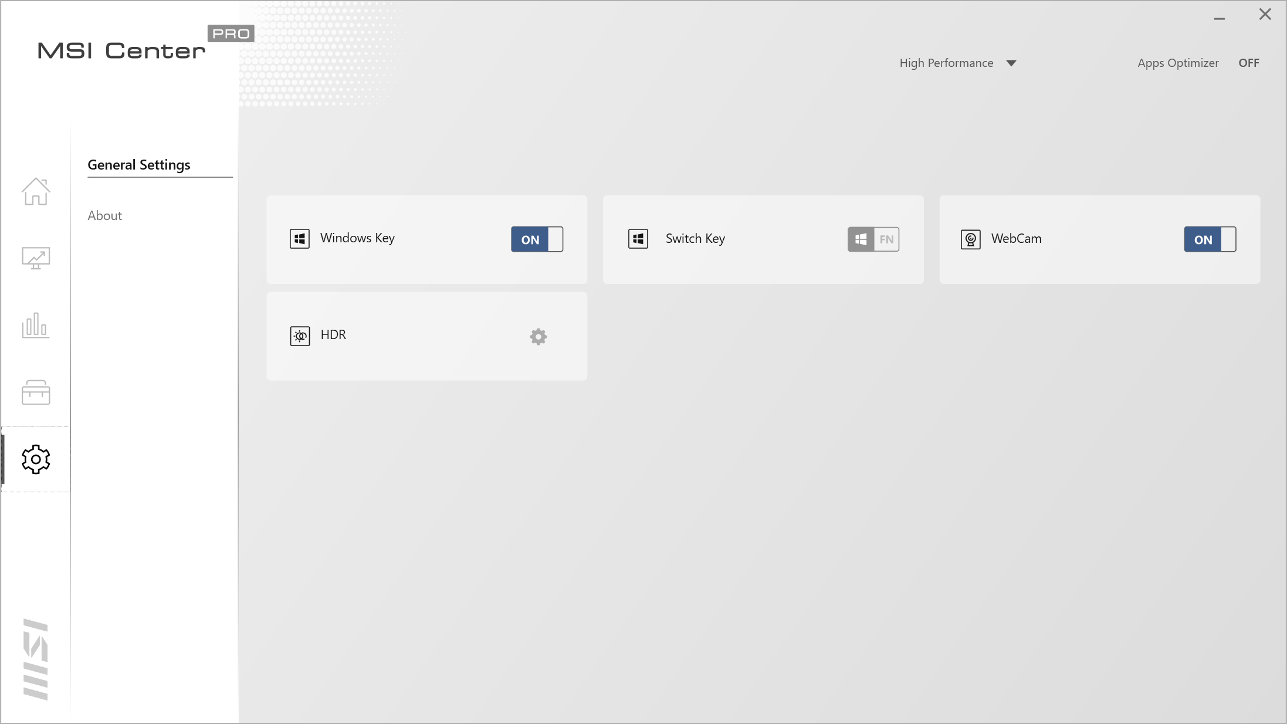Disable the WebCam toggle
The image size is (1287, 724).
[1210, 239]
